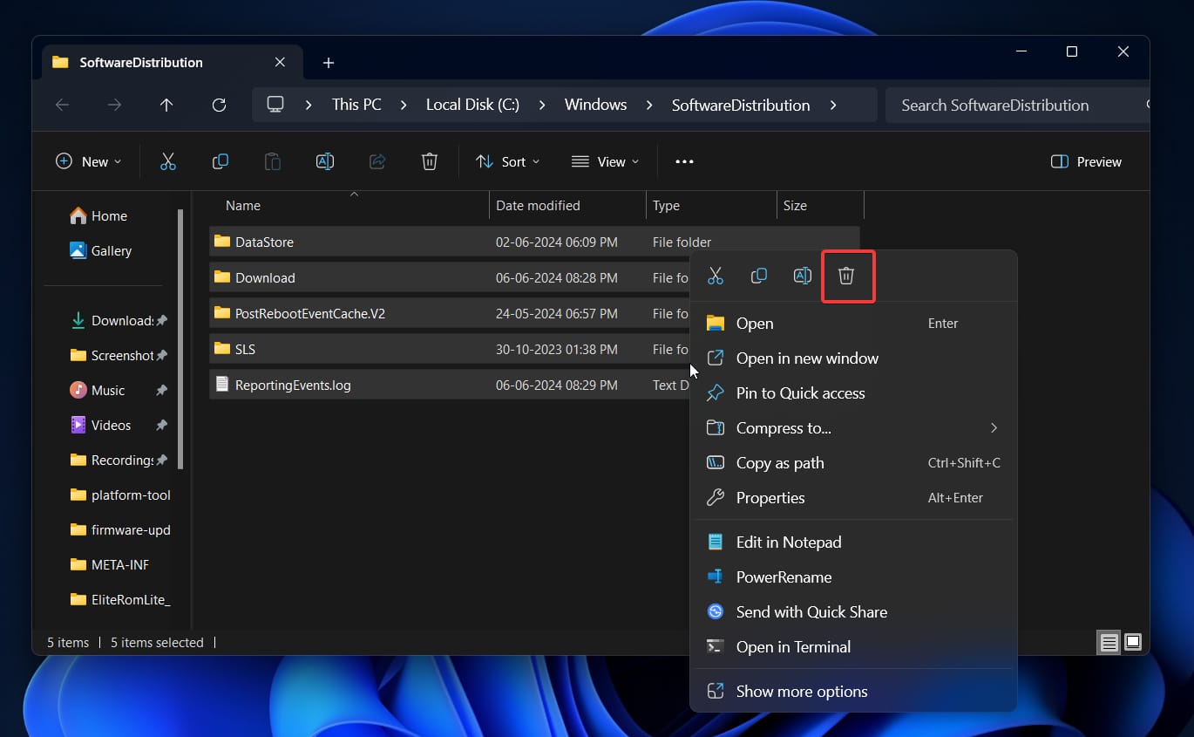
Task: Open the View dropdown
Action: (605, 161)
